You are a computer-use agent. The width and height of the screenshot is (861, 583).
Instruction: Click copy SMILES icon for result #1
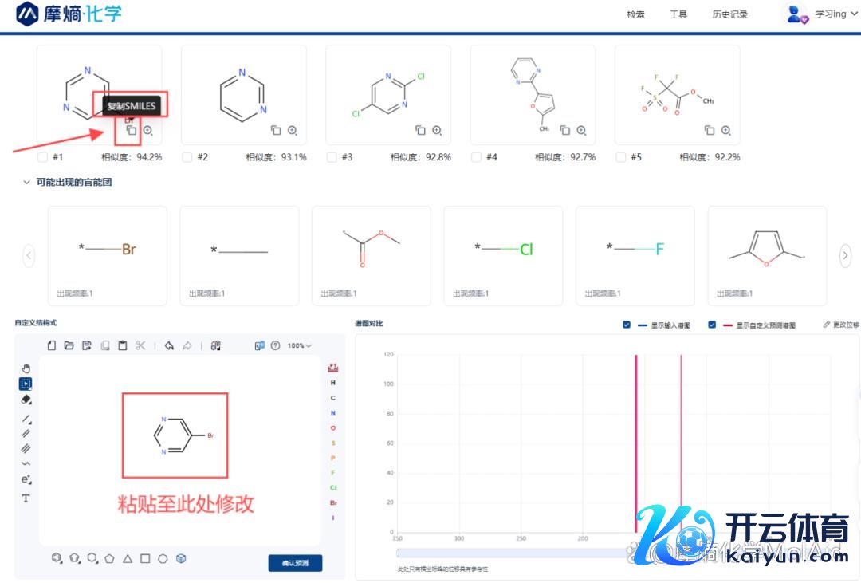[132, 130]
